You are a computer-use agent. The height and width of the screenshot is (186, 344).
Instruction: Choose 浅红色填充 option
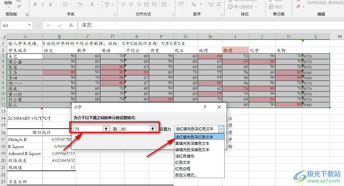click(x=199, y=156)
